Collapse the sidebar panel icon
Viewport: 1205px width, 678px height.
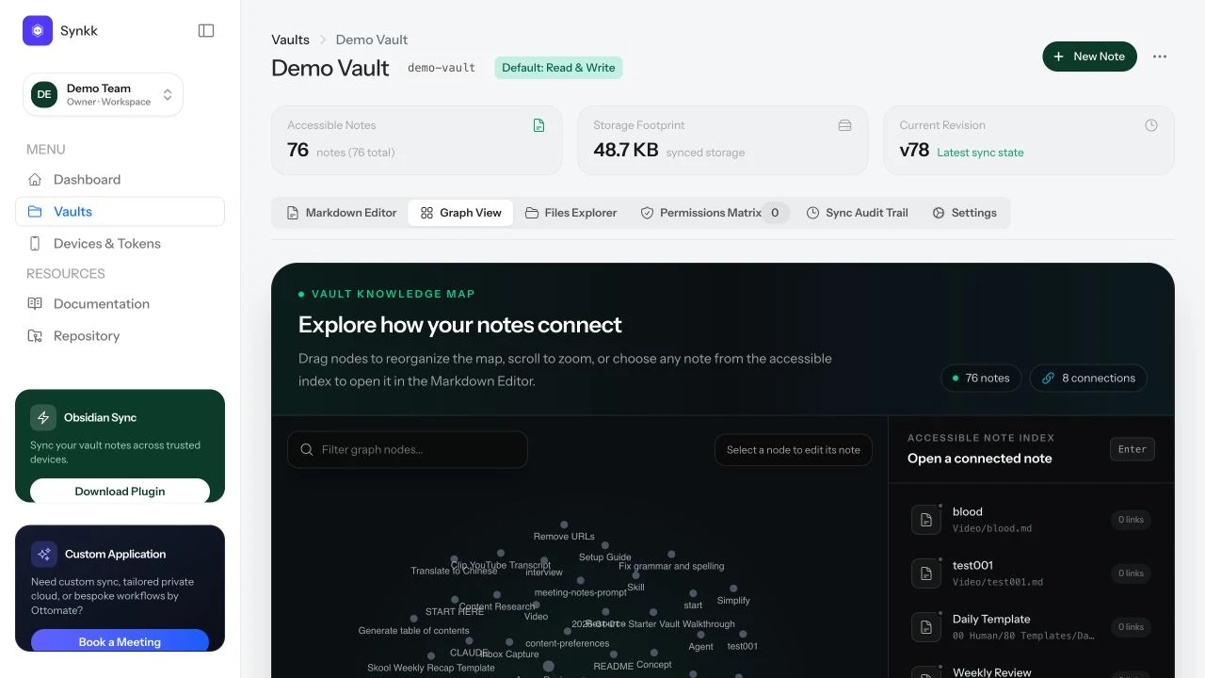pos(206,31)
